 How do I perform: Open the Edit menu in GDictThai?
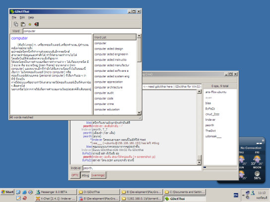22,17
